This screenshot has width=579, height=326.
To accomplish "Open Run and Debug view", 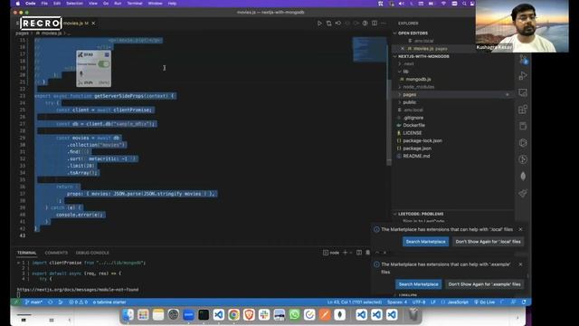I will click(523, 76).
